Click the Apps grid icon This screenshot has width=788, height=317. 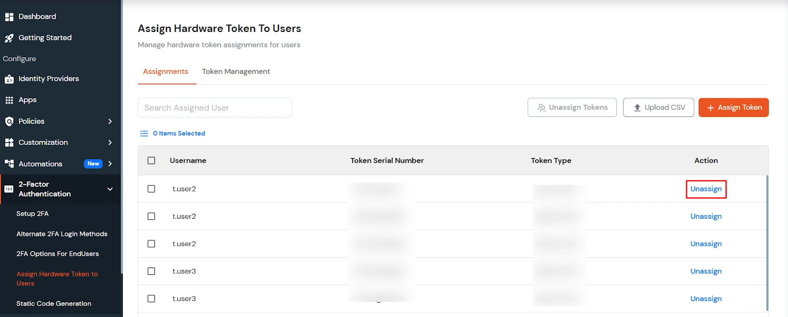(x=10, y=100)
